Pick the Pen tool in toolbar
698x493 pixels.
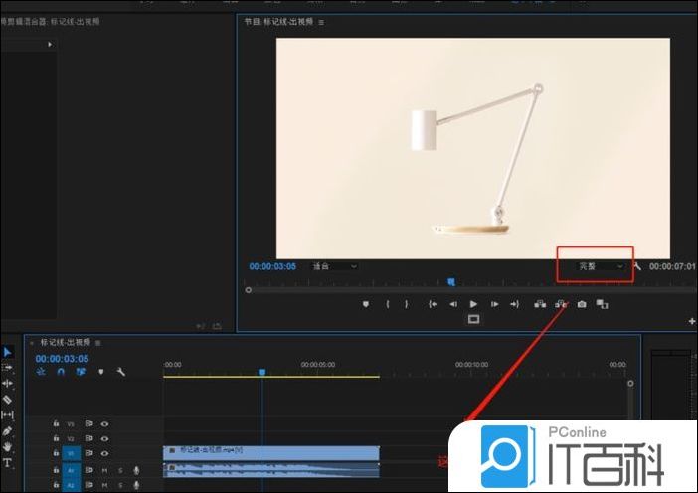click(7, 431)
